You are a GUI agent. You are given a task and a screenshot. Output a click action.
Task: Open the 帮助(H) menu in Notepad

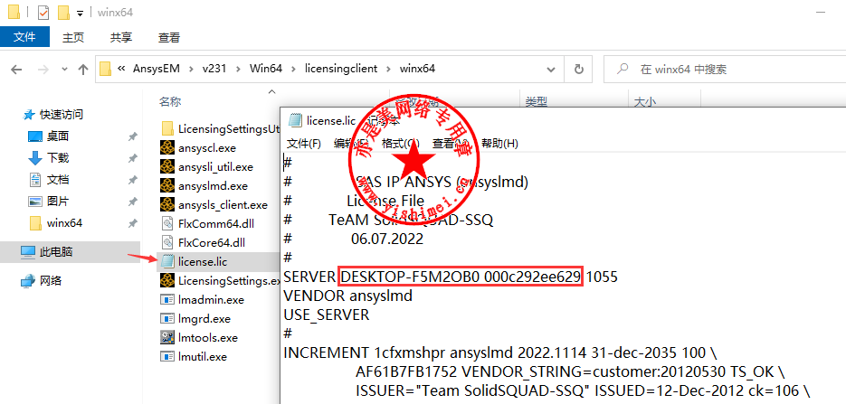click(x=499, y=144)
